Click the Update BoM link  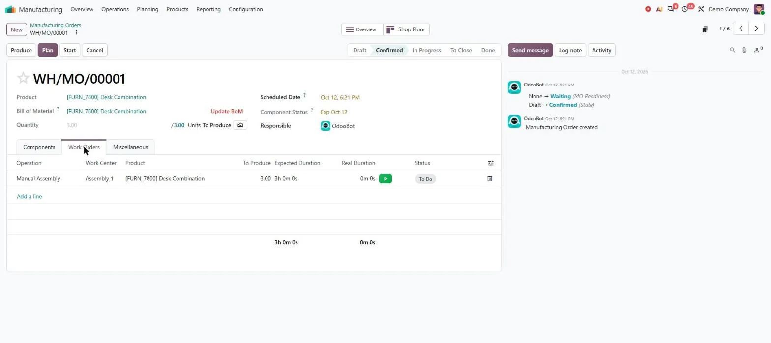click(x=227, y=111)
